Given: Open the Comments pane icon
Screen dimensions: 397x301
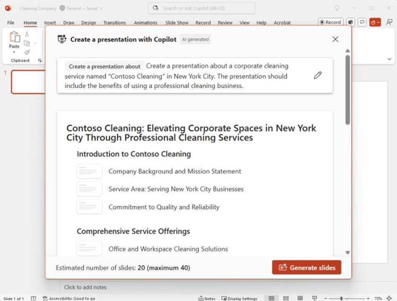Looking at the screenshot, I should click(362, 22).
